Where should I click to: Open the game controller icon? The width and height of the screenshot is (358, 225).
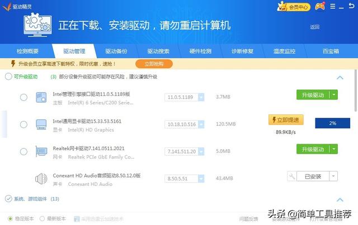pos(320,6)
